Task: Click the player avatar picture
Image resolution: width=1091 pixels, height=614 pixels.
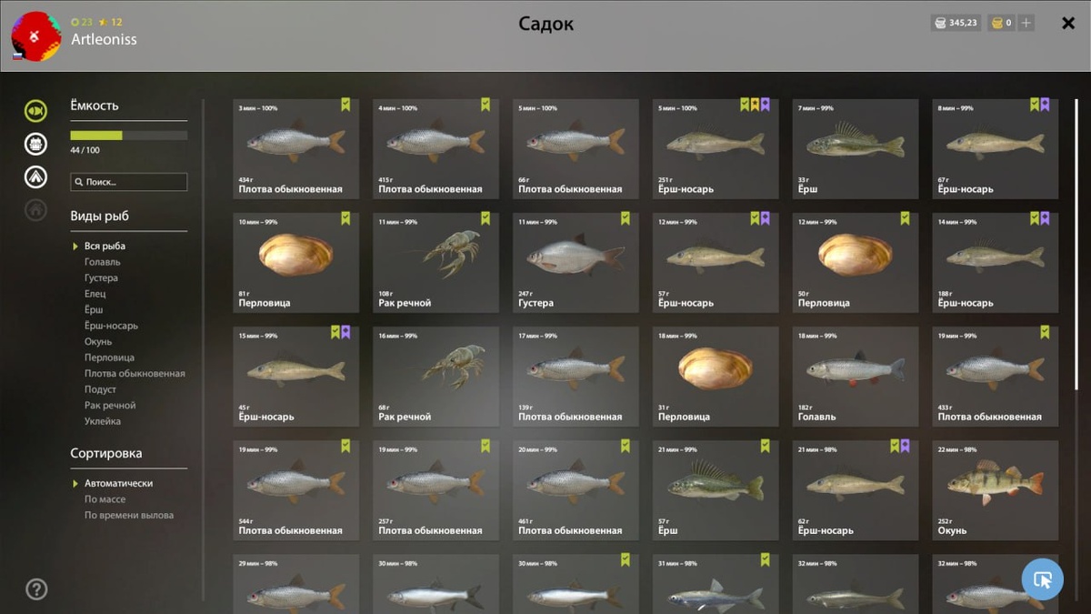Action: coord(36,36)
